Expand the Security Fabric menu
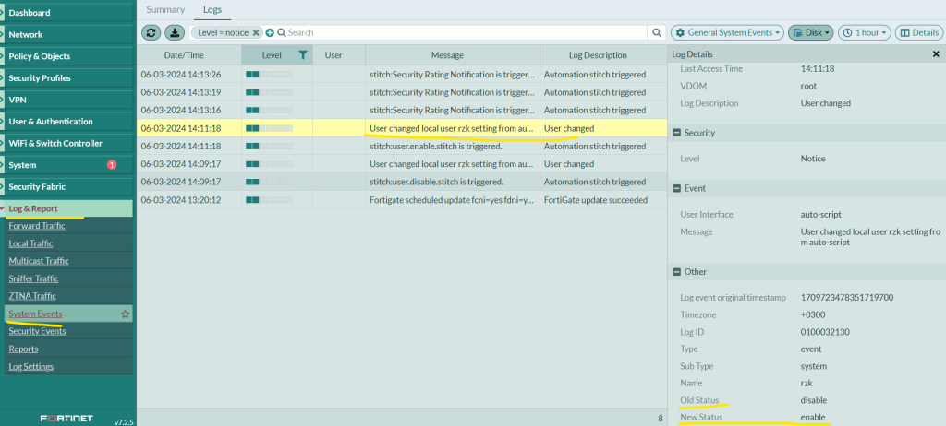The image size is (946, 426). 67,187
